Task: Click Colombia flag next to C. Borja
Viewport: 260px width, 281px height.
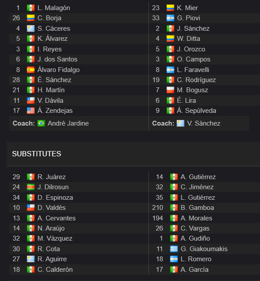Action: pyautogui.click(x=31, y=18)
